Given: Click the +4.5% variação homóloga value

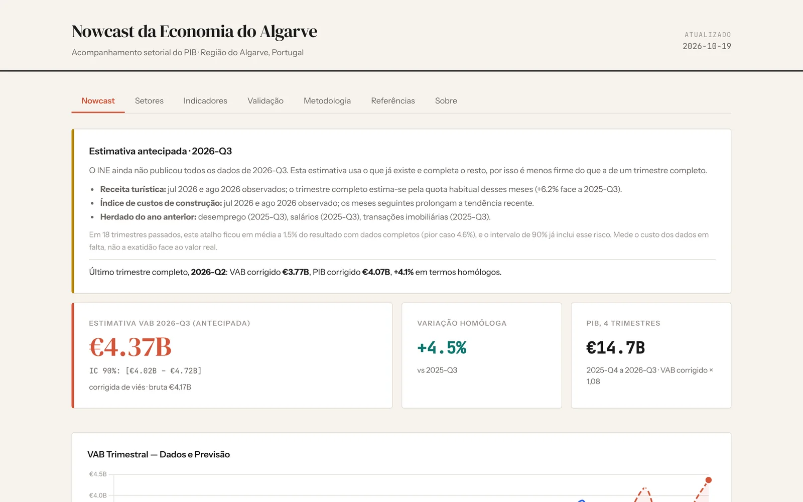Looking at the screenshot, I should click(x=442, y=347).
